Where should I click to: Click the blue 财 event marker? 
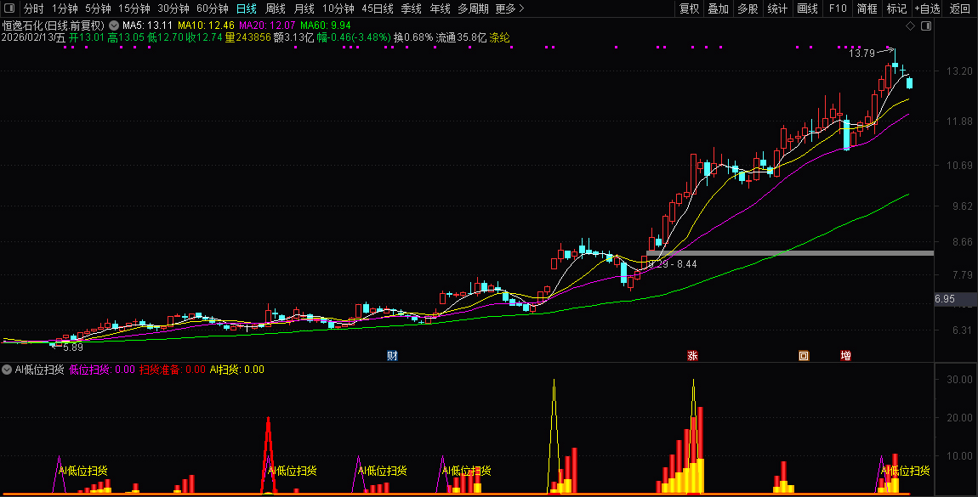coord(392,355)
